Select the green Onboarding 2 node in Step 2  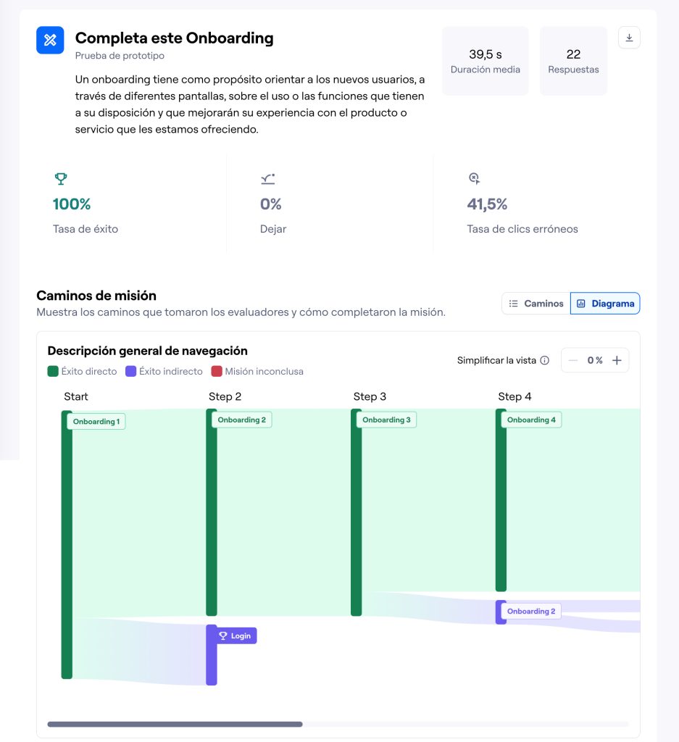[241, 420]
